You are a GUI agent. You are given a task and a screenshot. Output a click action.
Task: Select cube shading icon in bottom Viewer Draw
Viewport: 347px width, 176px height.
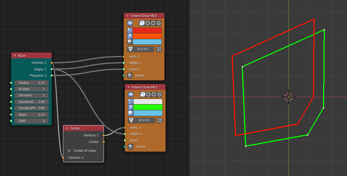pos(143,94)
